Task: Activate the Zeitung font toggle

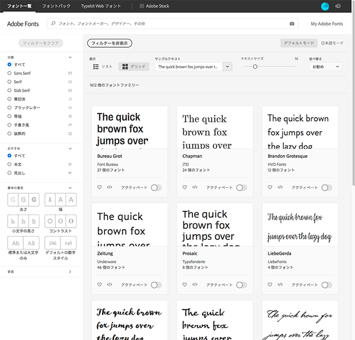Action: [x=156, y=285]
